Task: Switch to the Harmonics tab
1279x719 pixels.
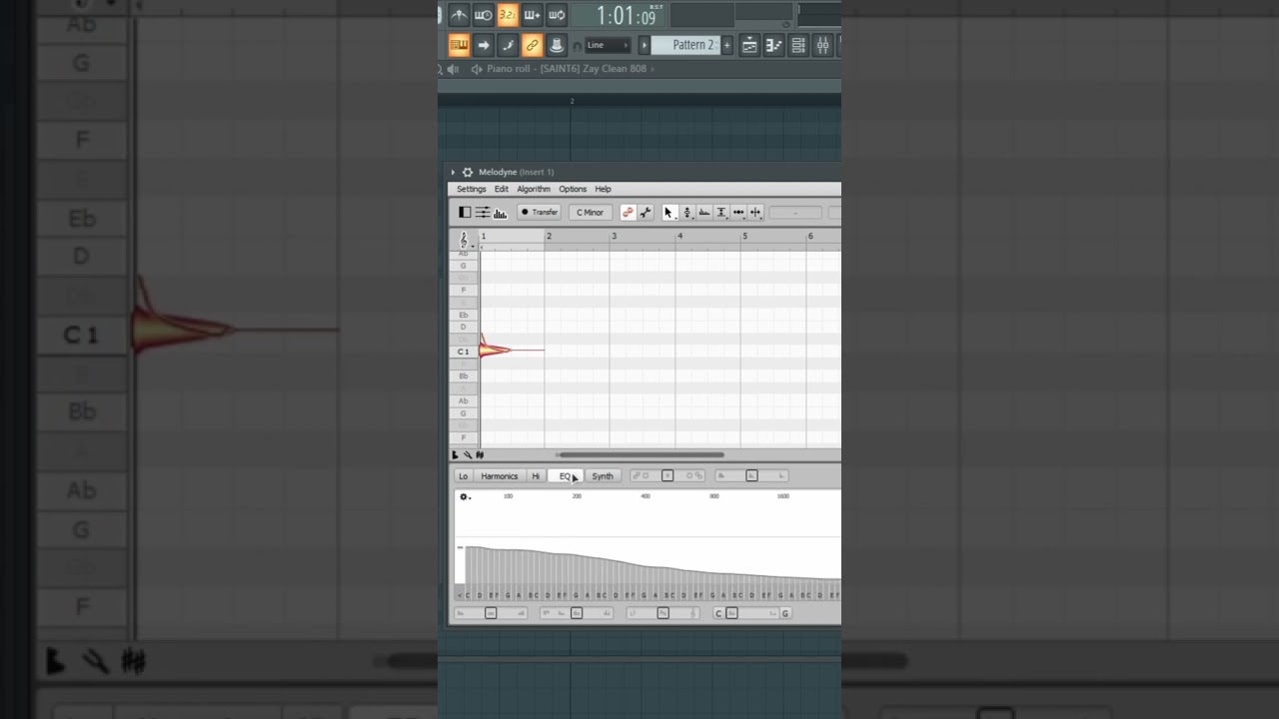Action: coord(500,476)
